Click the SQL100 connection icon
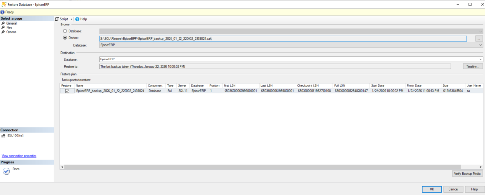Image resolution: width=485 pixels, height=195 pixels. click(3, 136)
